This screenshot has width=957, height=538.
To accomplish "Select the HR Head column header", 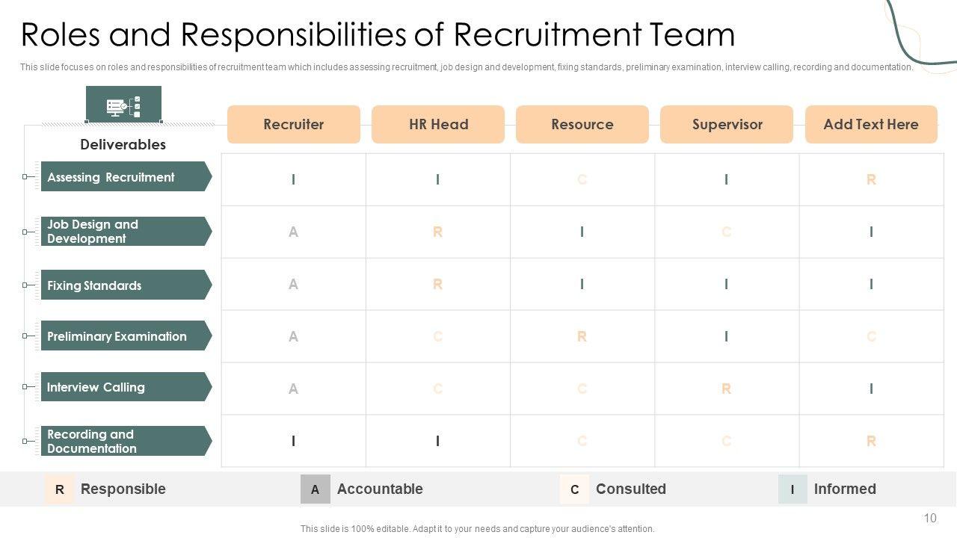I will tap(438, 124).
